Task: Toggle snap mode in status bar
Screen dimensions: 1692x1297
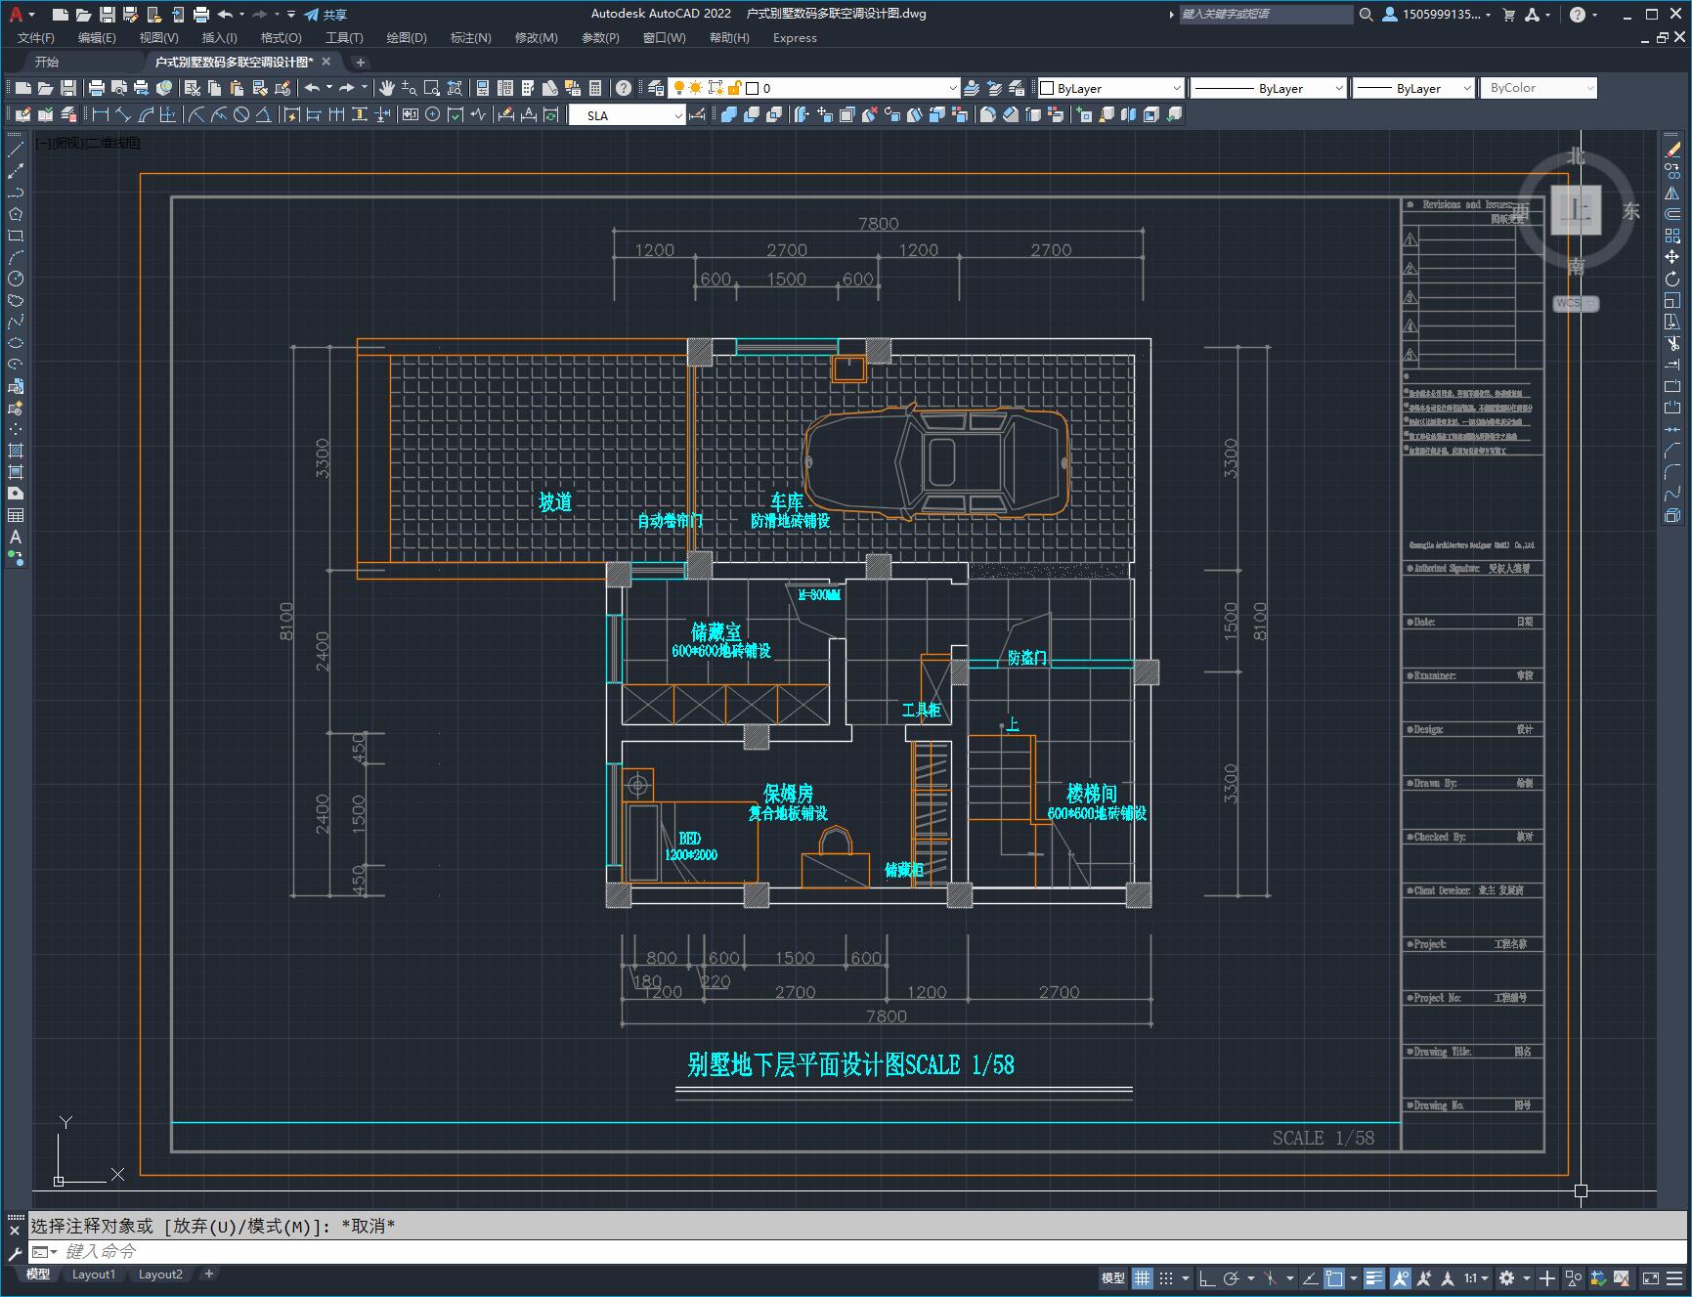Action: coord(1166,1277)
